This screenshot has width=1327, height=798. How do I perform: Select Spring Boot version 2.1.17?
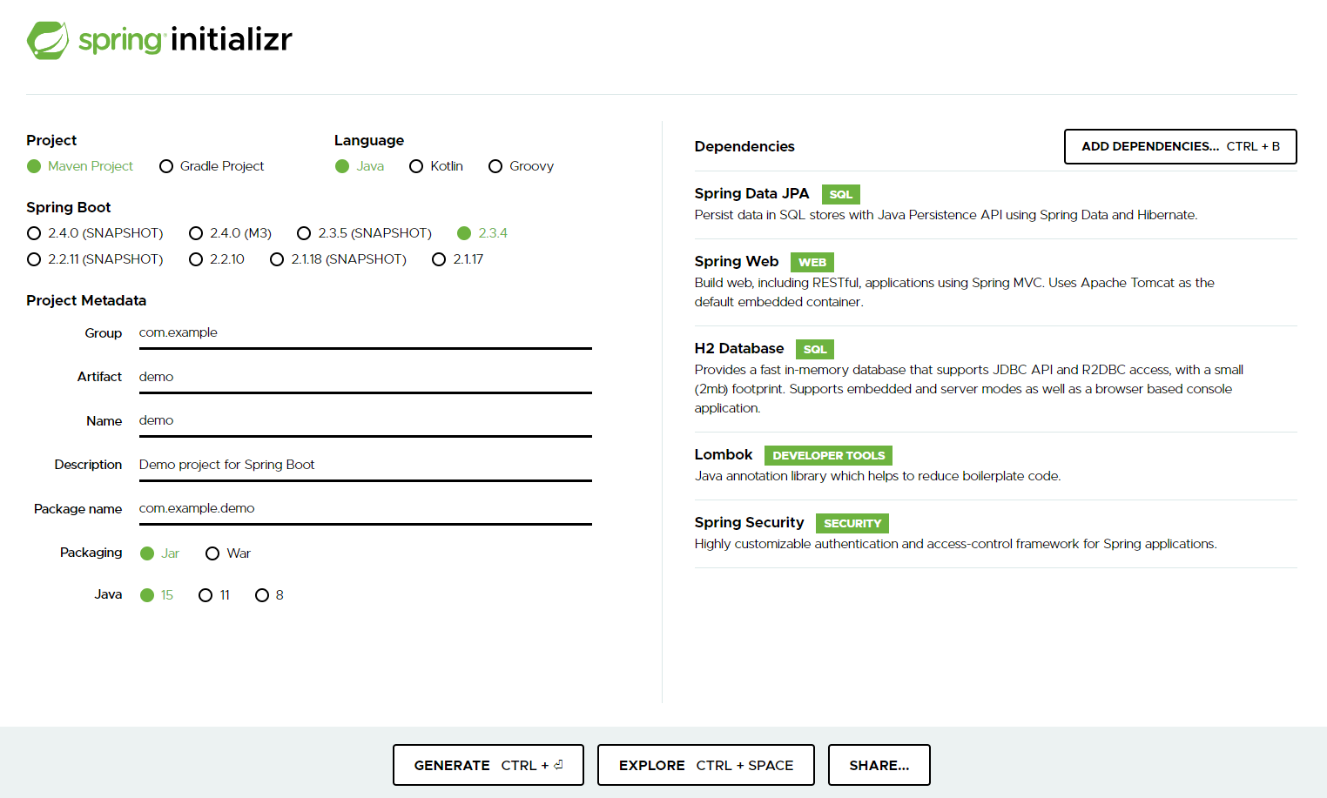pyautogui.click(x=458, y=259)
